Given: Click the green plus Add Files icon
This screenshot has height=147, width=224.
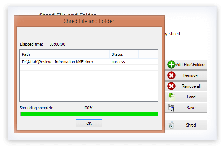Looking at the screenshot, I should 171,65.
